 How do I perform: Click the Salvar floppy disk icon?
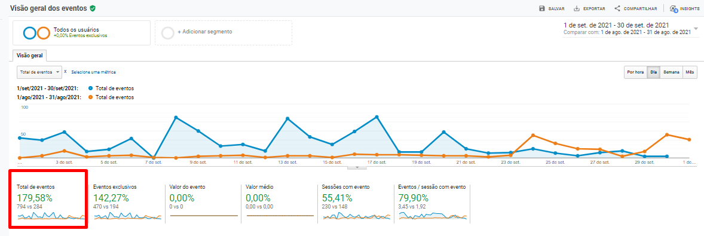[542, 8]
